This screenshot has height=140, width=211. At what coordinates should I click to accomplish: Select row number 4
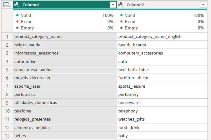click(7, 61)
